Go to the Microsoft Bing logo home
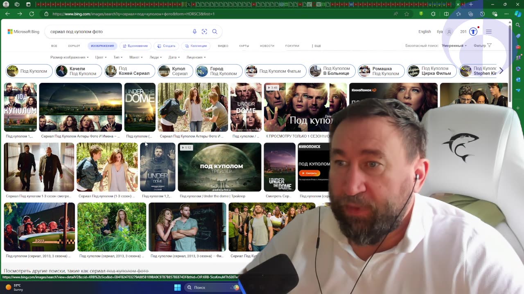Image resolution: width=524 pixels, height=294 pixels. [23, 31]
